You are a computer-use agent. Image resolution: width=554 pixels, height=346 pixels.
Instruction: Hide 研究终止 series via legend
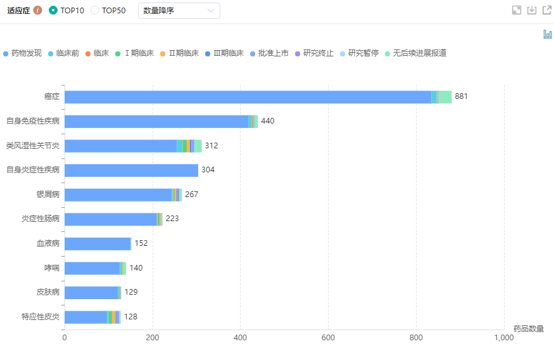click(x=298, y=53)
